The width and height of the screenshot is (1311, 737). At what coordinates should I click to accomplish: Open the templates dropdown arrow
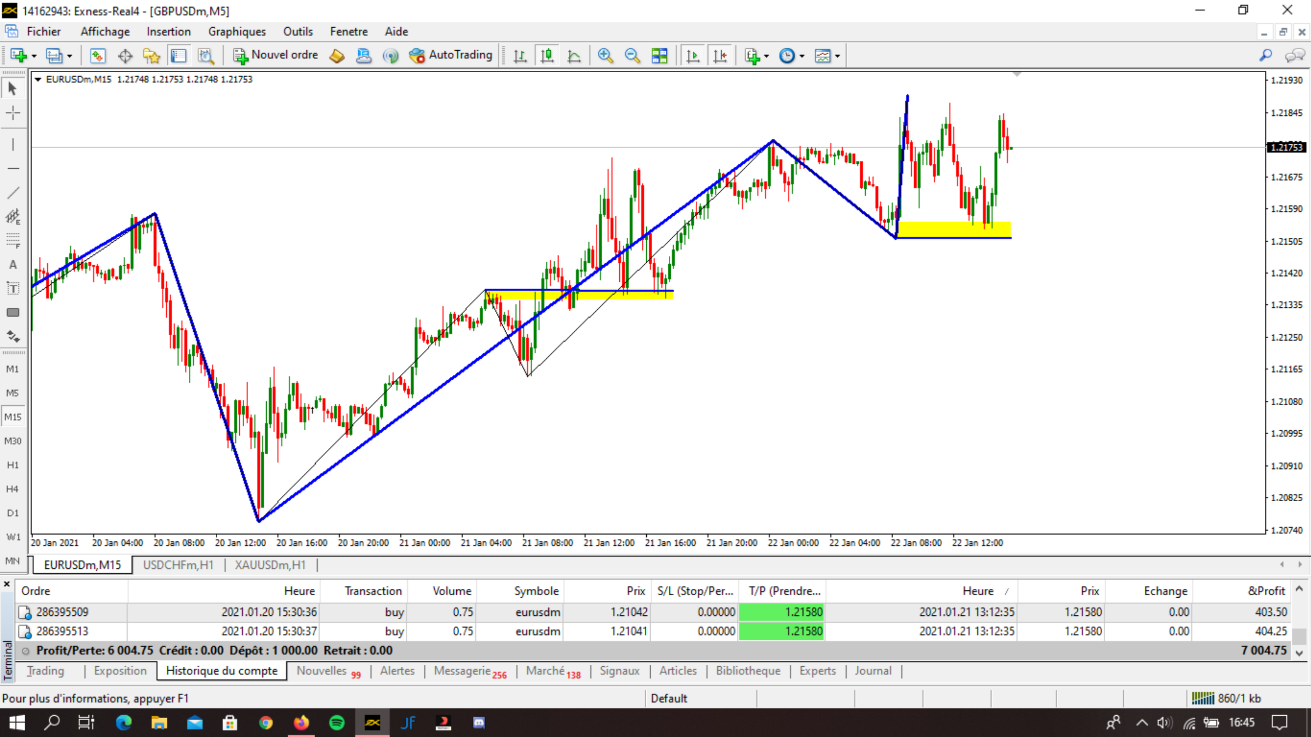837,56
